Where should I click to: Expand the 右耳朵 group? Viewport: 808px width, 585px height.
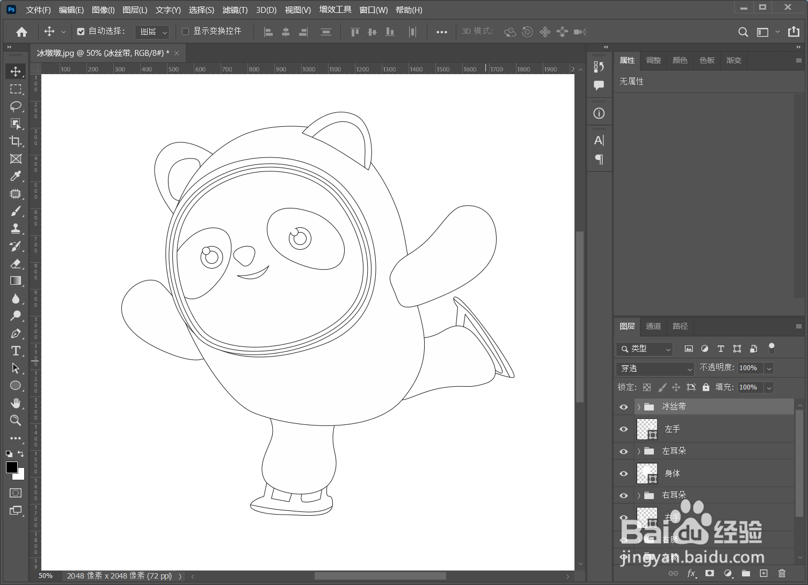click(638, 496)
